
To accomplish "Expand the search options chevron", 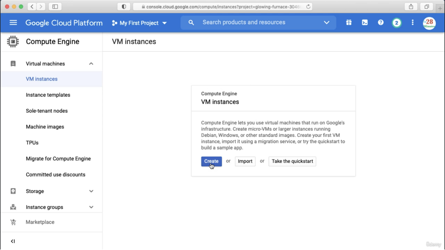I will (327, 23).
